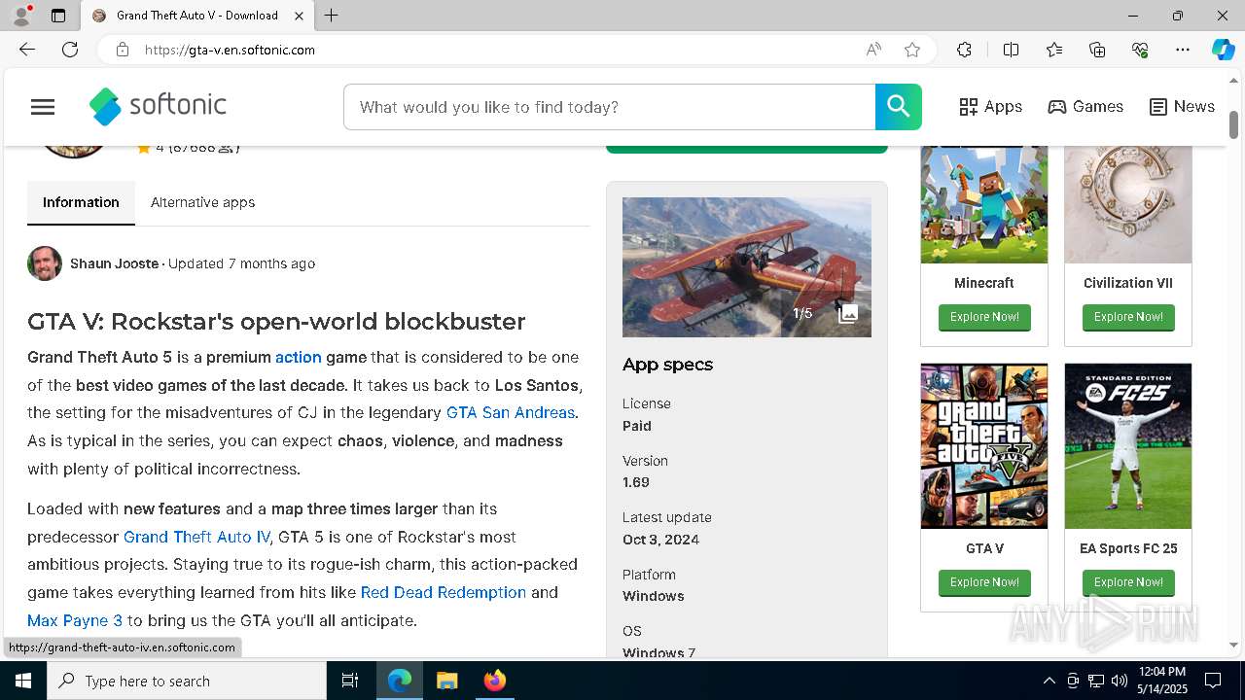Click the taskbar search box
Image resolution: width=1245 pixels, height=700 pixels.
coord(187,681)
